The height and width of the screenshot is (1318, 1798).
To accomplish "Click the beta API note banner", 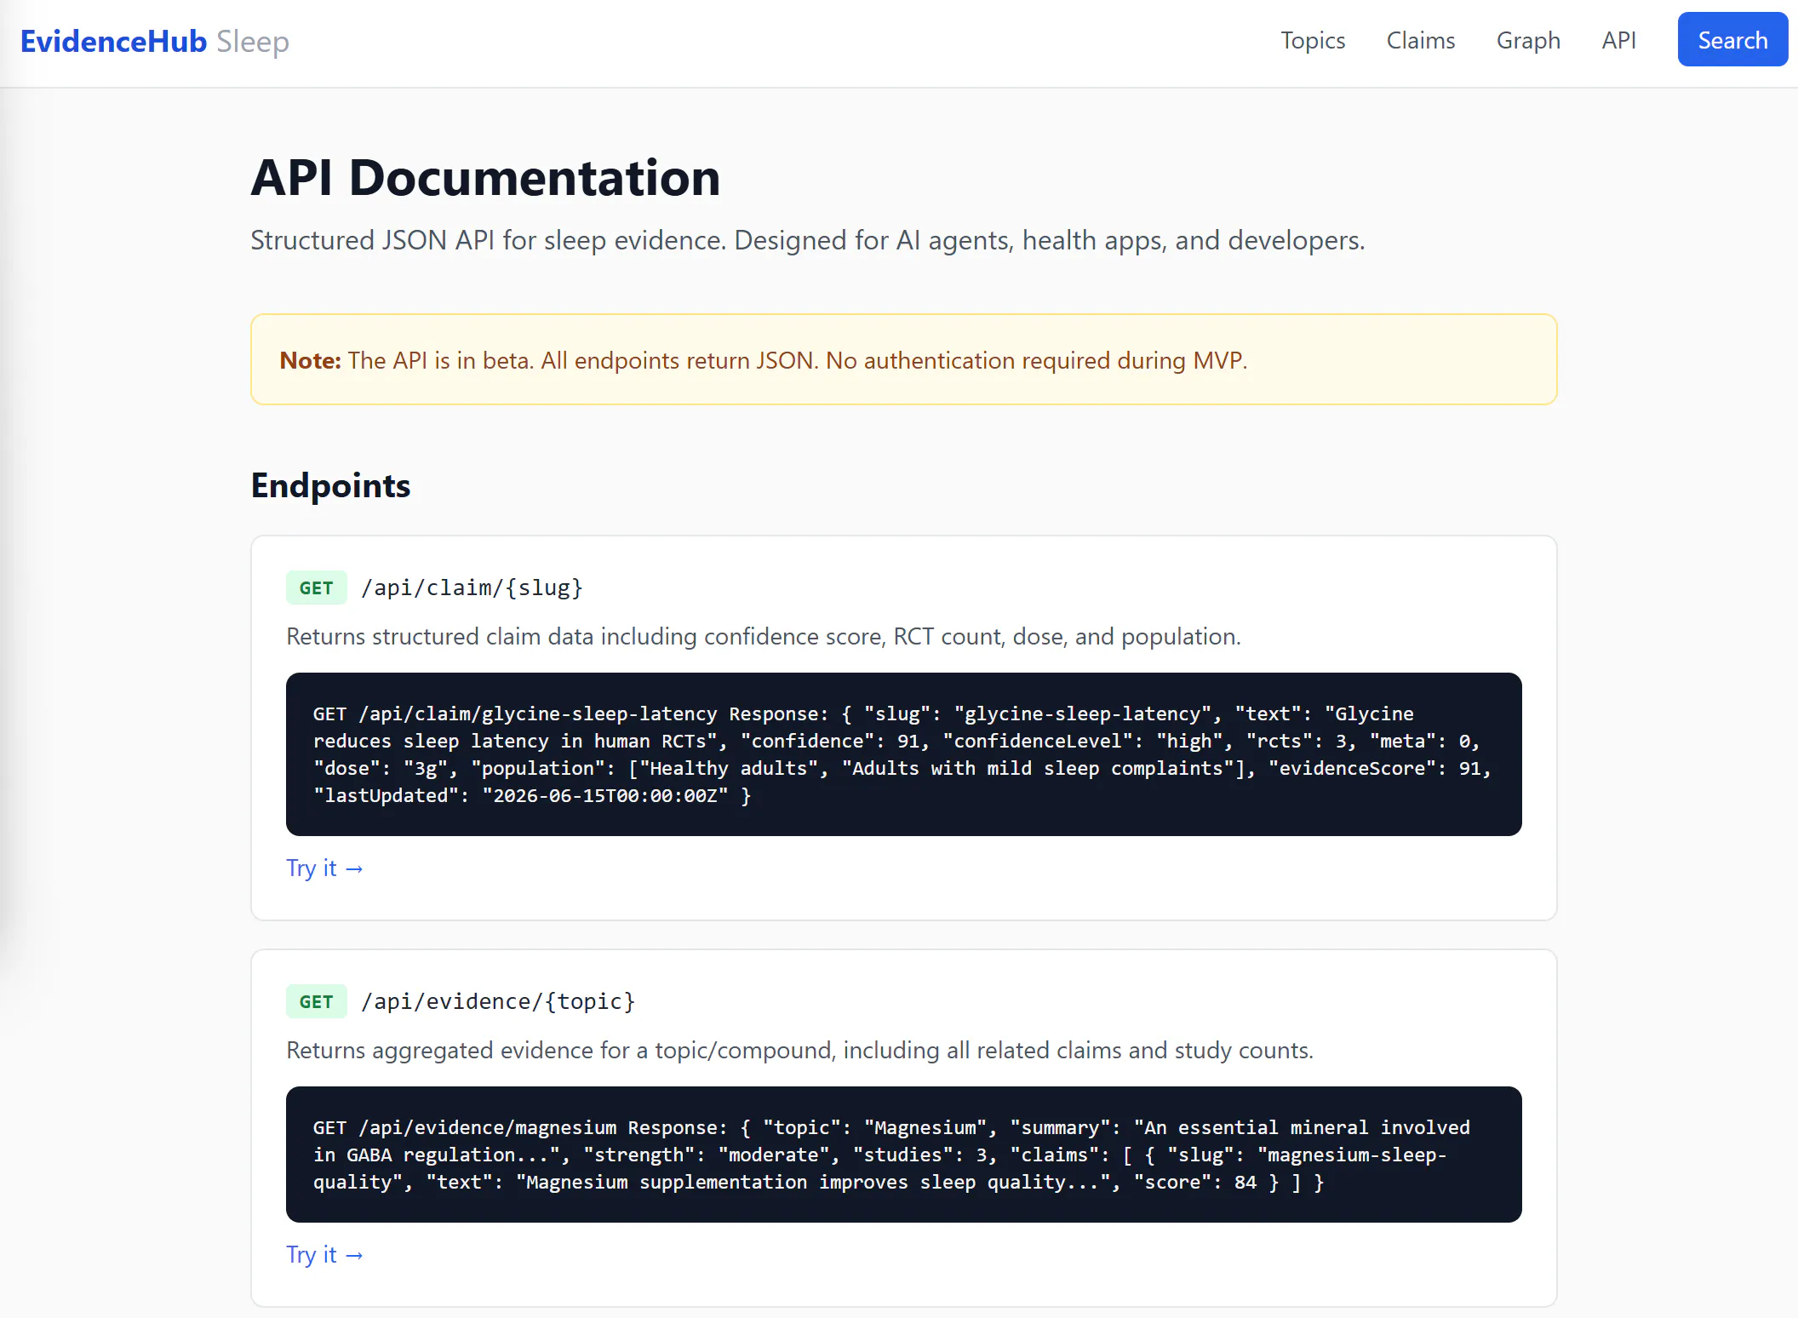I will 903,359.
